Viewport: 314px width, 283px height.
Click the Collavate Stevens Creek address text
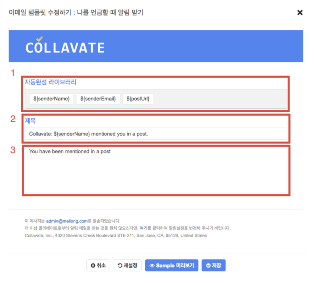[116, 235]
